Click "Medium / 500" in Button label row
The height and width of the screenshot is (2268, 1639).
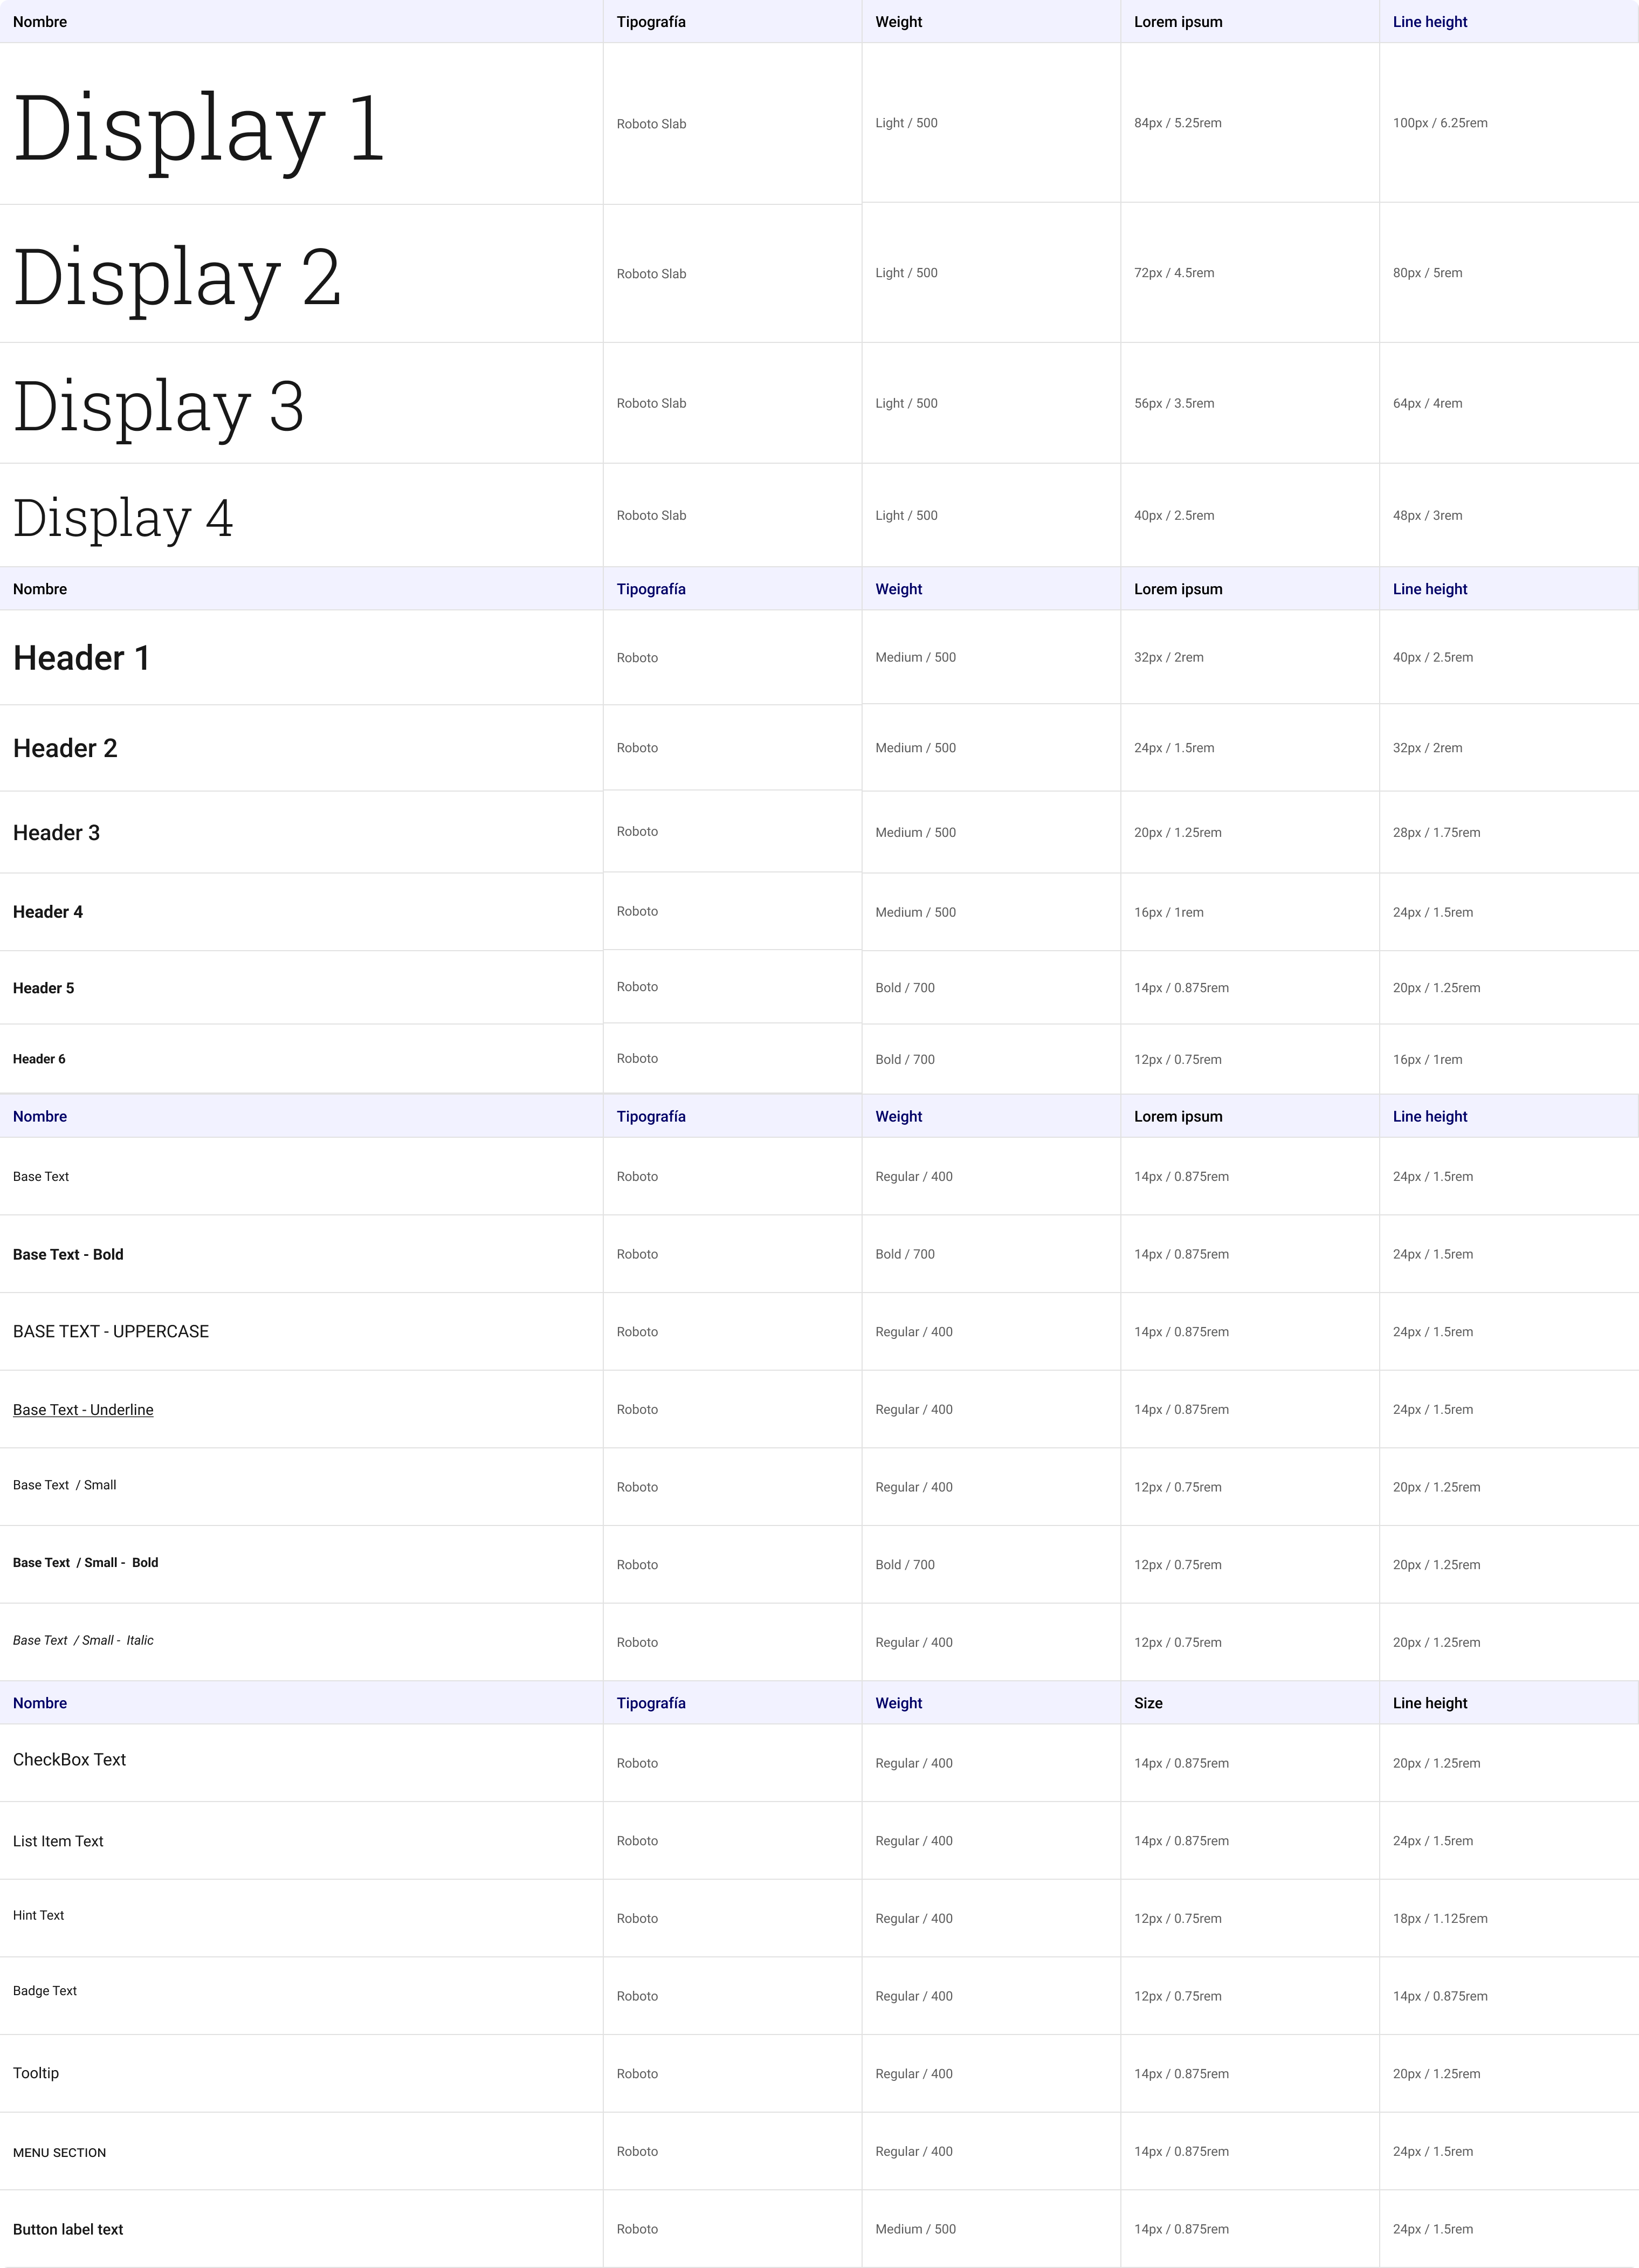[x=915, y=2229]
